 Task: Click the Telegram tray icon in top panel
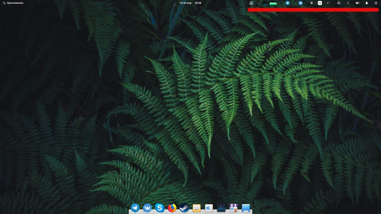pyautogui.click(x=288, y=3)
